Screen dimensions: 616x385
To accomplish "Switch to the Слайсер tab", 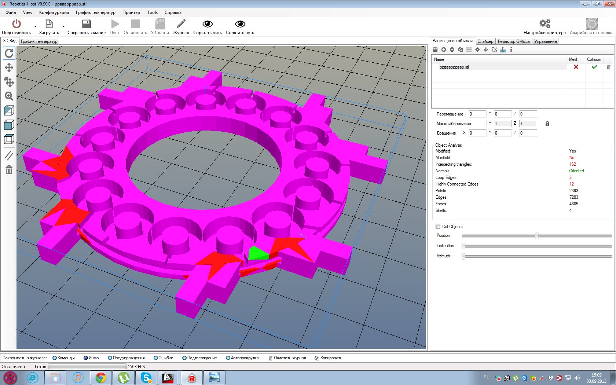I will pos(485,41).
